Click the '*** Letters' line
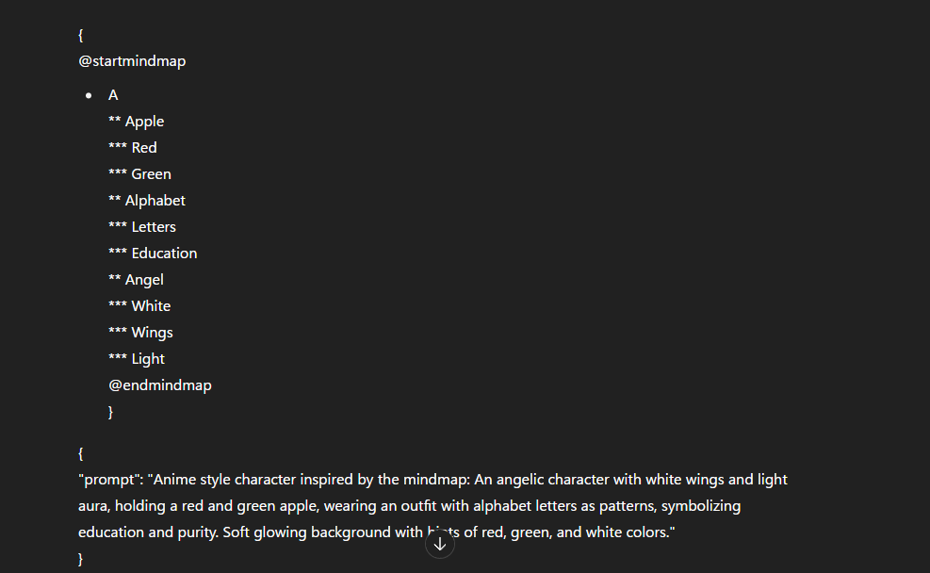This screenshot has width=930, height=573. tap(142, 227)
